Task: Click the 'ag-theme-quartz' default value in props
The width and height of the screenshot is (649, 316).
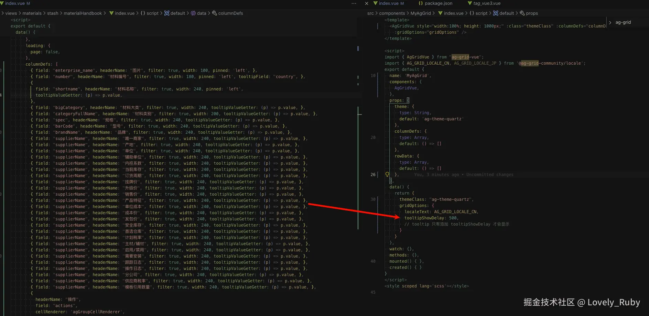Action: (444, 119)
